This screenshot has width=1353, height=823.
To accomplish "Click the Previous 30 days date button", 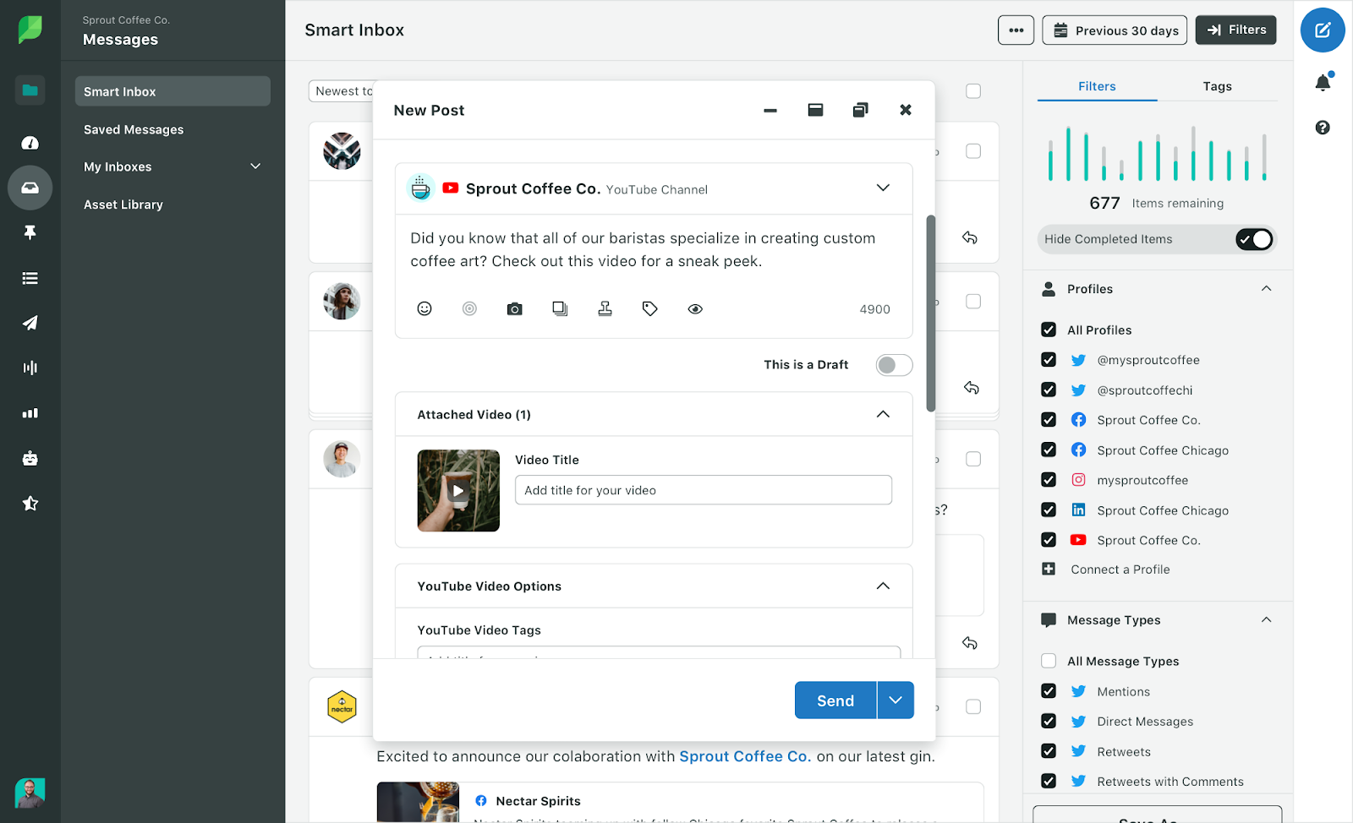I will (1115, 30).
